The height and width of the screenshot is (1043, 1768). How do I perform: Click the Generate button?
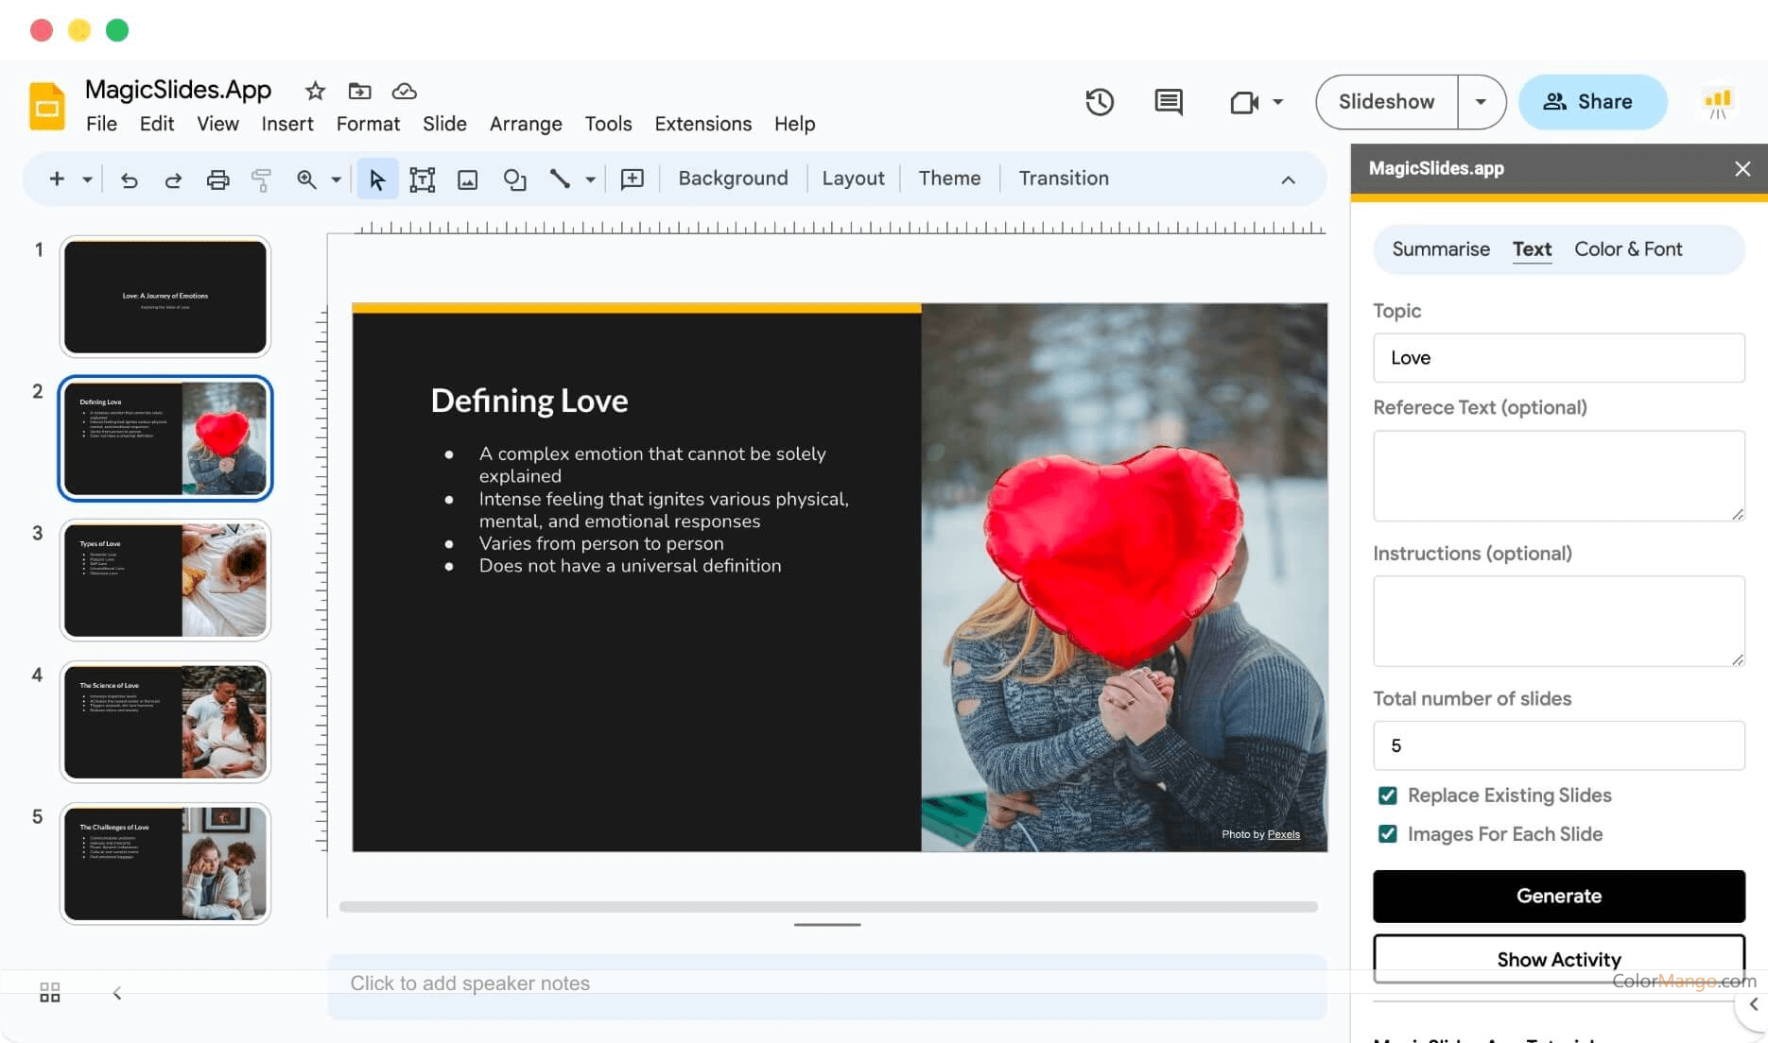click(x=1558, y=896)
